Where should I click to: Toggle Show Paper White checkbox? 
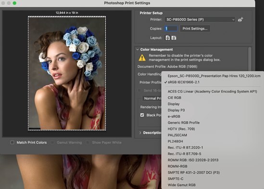point(88,142)
